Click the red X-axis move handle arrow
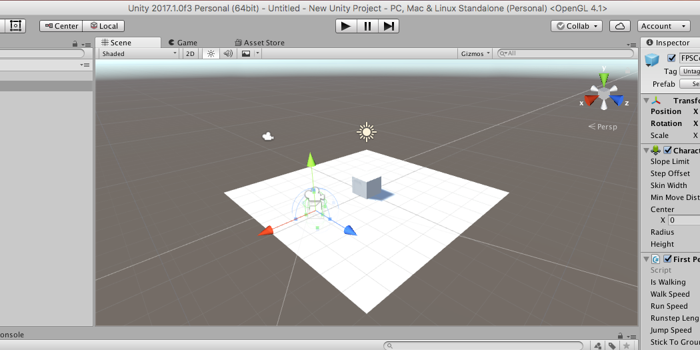Image resolution: width=700 pixels, height=350 pixels. 266,231
